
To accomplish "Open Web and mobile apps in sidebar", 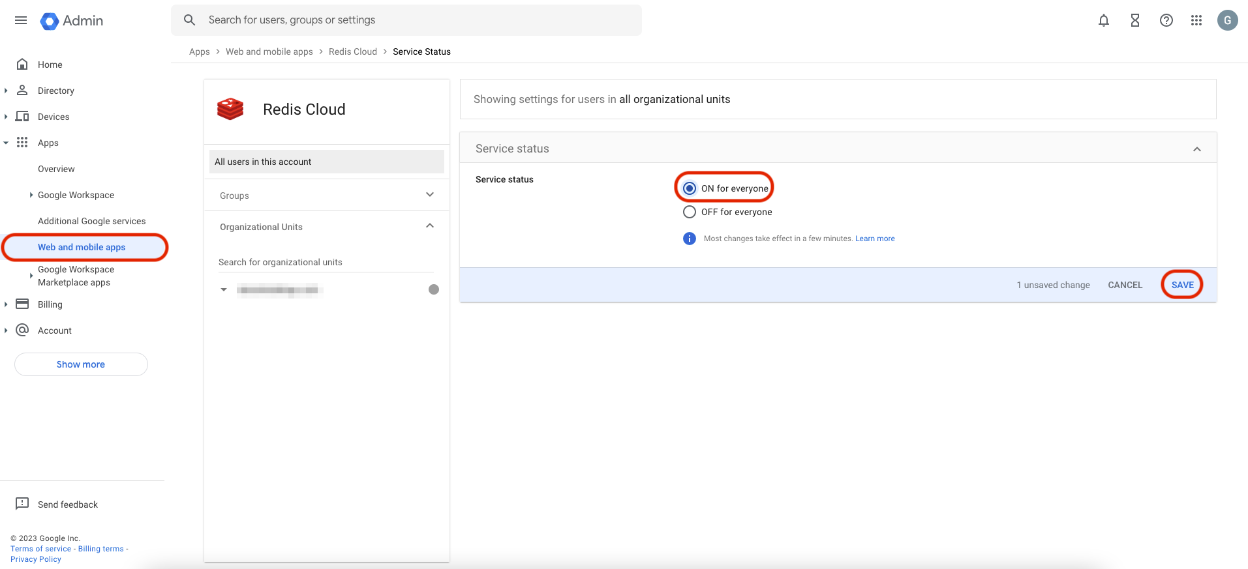I will [82, 247].
